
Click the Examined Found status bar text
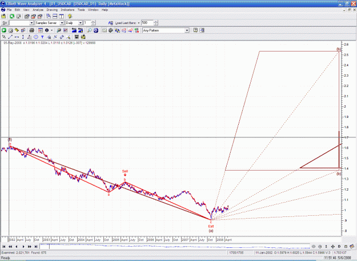[24, 252]
